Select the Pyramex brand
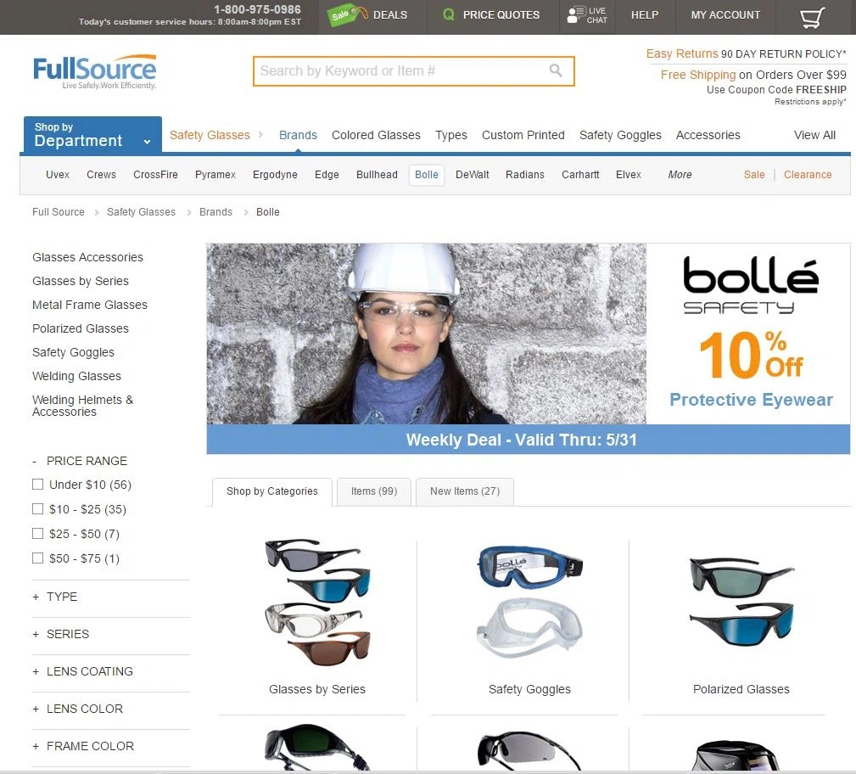Image resolution: width=856 pixels, height=774 pixels. (215, 175)
